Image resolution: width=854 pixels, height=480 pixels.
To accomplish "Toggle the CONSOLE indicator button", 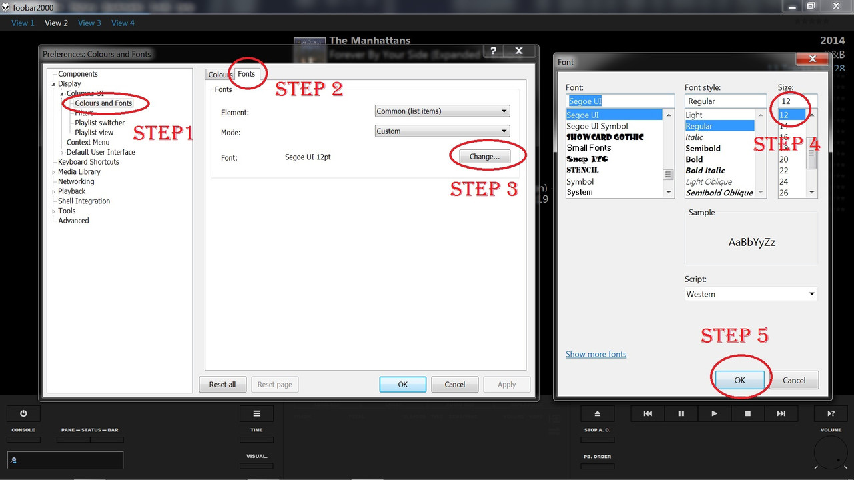I will [x=23, y=440].
